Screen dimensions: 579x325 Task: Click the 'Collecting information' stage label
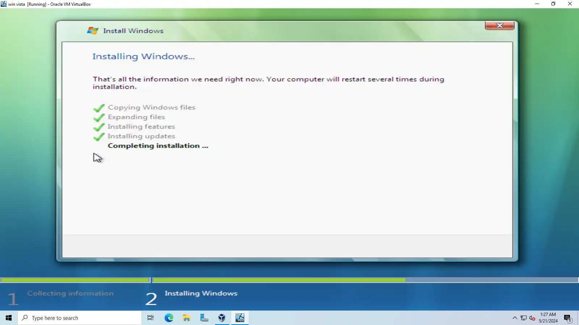click(71, 293)
